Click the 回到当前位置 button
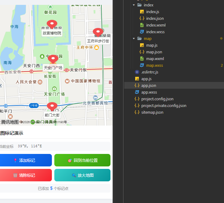Viewport: 224px width, 203px height. point(82,160)
